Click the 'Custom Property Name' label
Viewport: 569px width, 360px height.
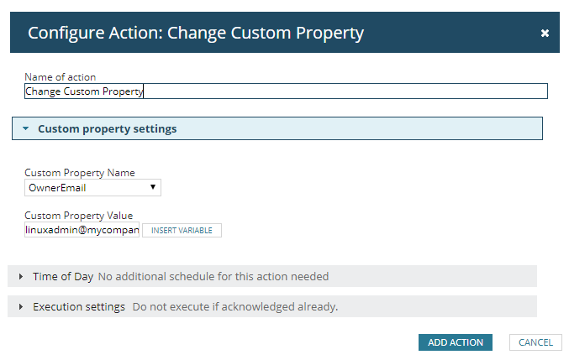click(80, 173)
